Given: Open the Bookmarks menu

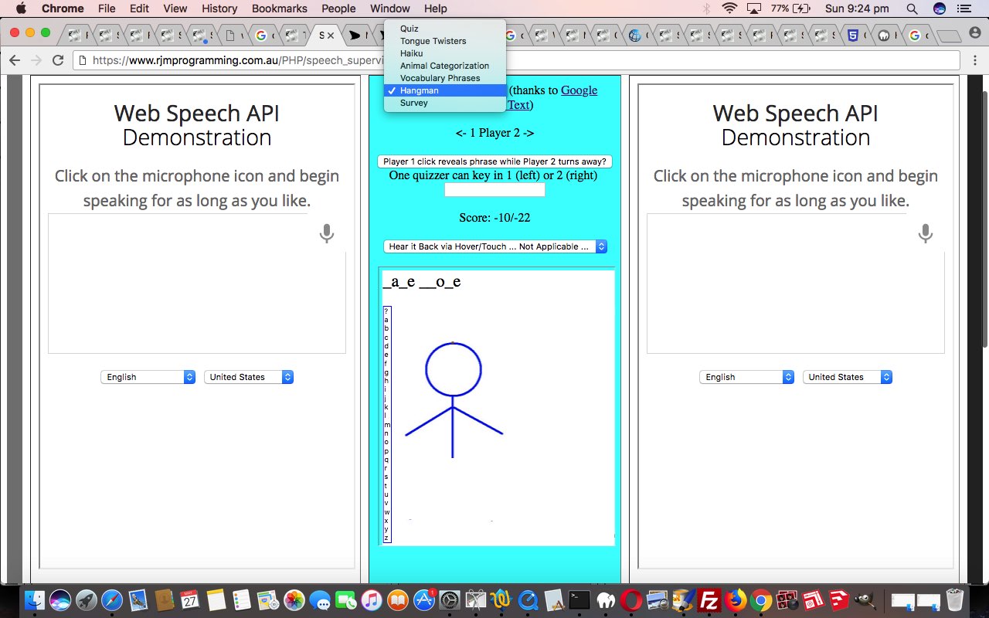Looking at the screenshot, I should (x=279, y=8).
